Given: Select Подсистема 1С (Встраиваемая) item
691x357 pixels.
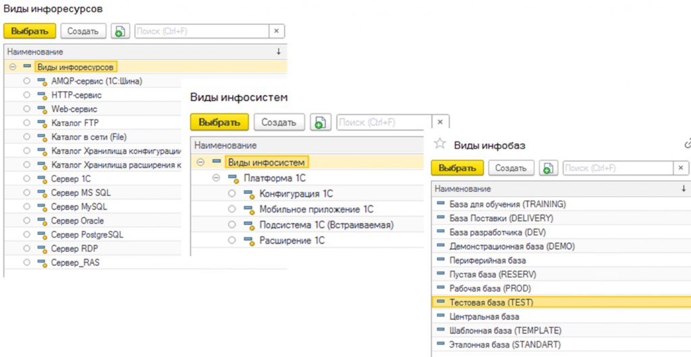Looking at the screenshot, I should click(x=326, y=225).
